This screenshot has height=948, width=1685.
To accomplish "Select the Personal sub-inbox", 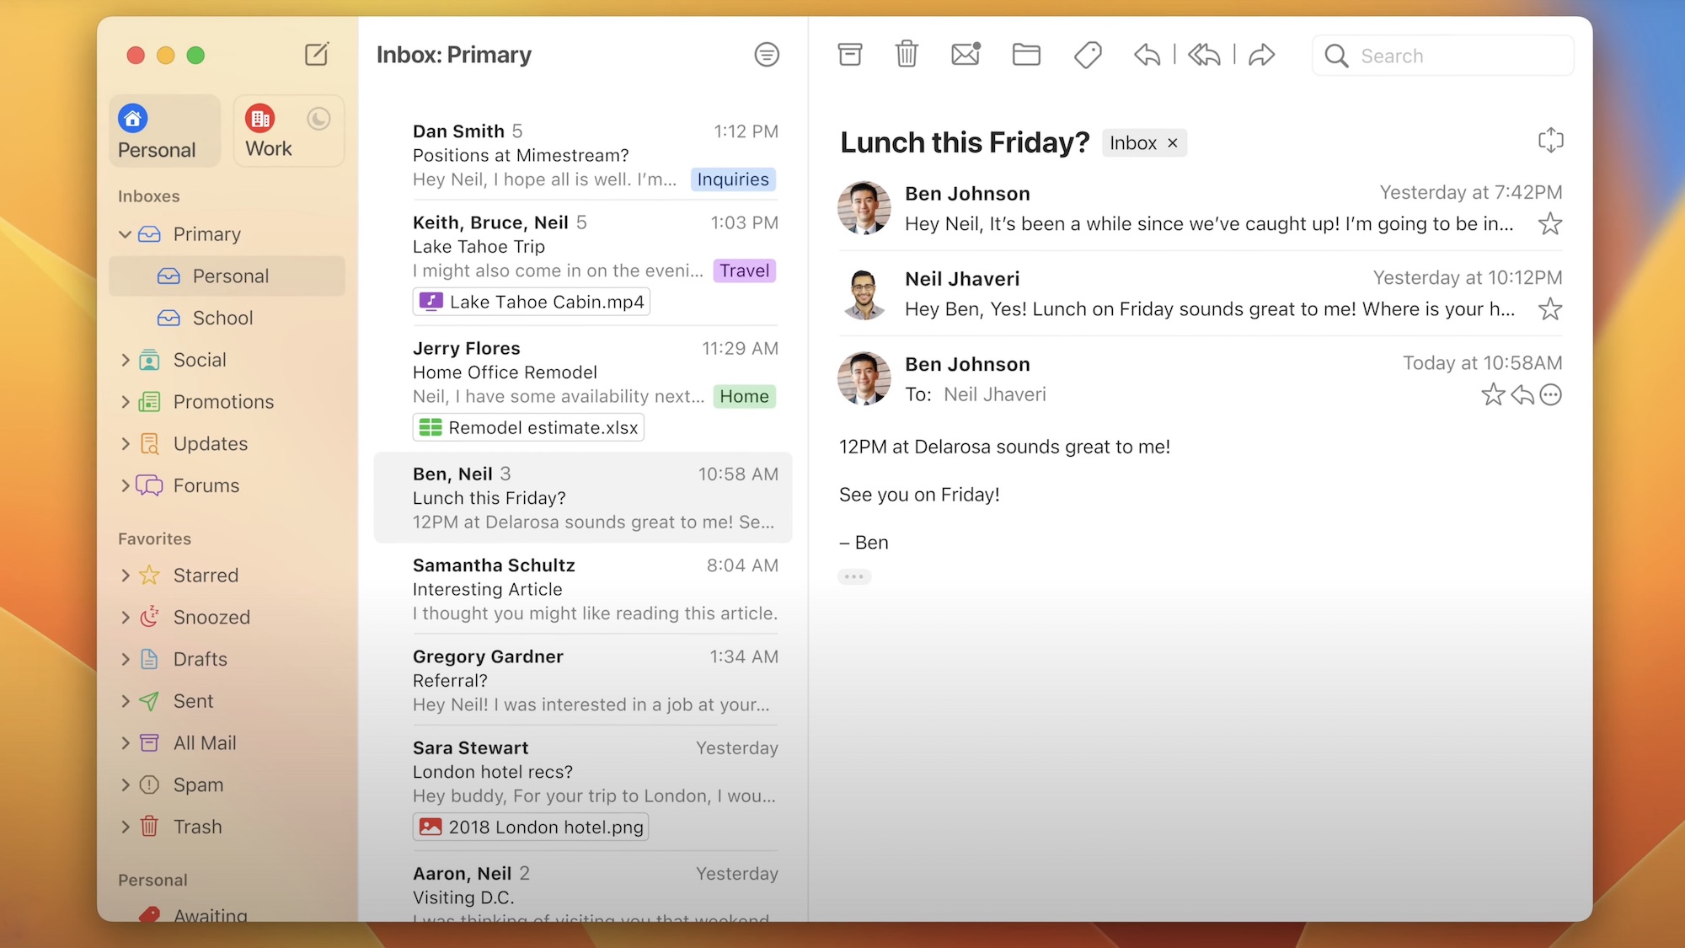I will pos(227,276).
